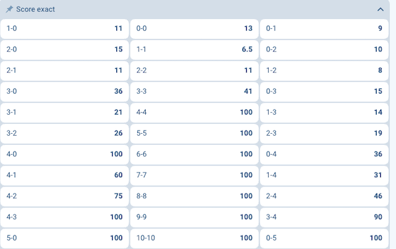The image size is (396, 249).
Task: Select 4-1 score at odds 60
Action: coord(65,175)
